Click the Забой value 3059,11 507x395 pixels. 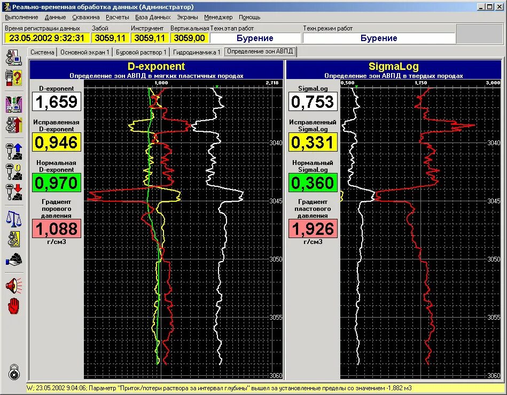pos(110,38)
